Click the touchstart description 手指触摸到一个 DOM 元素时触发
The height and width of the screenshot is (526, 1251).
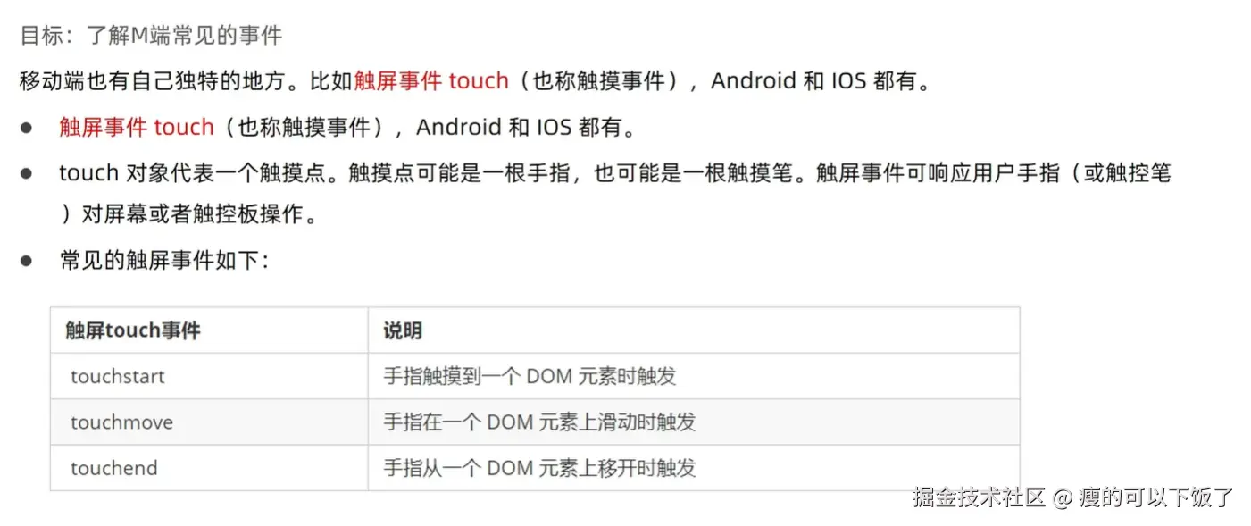530,376
